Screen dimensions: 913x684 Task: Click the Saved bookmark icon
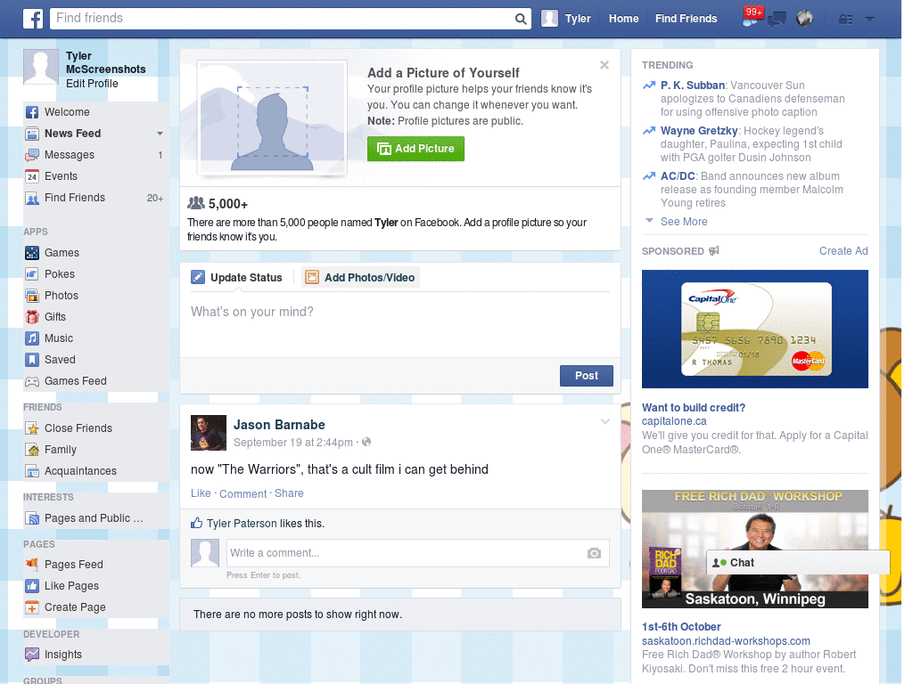point(32,360)
